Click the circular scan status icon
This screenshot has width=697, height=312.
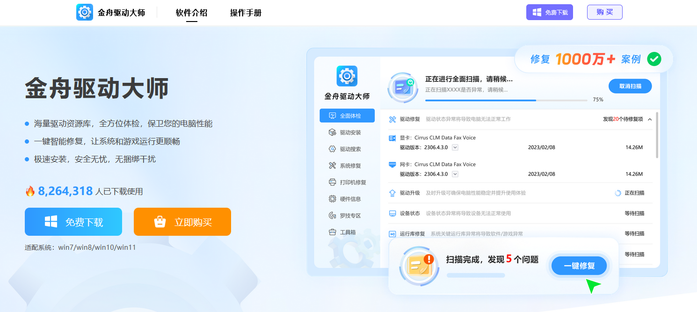[403, 87]
